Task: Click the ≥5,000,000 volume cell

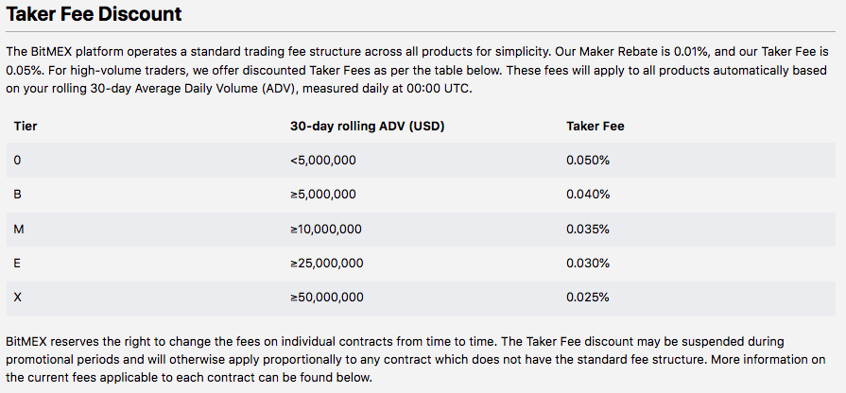Action: [322, 195]
